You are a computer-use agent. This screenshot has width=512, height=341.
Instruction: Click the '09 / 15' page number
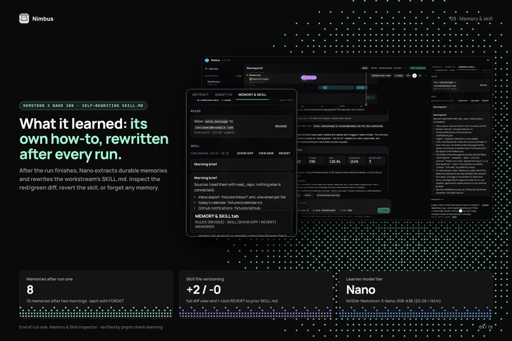click(485, 327)
